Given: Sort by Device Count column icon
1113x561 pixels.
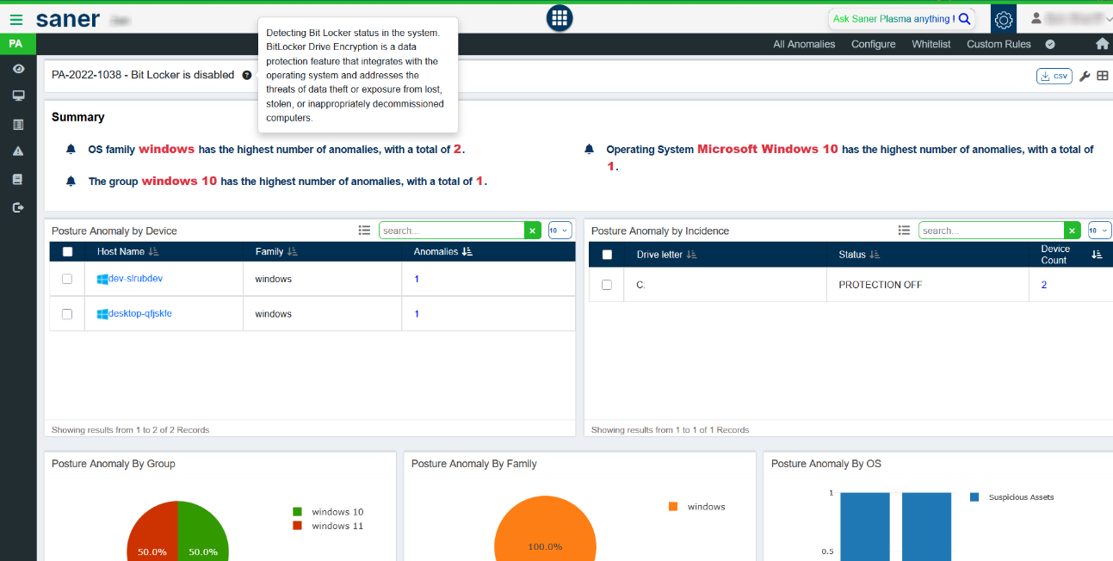Looking at the screenshot, I should pyautogui.click(x=1097, y=255).
